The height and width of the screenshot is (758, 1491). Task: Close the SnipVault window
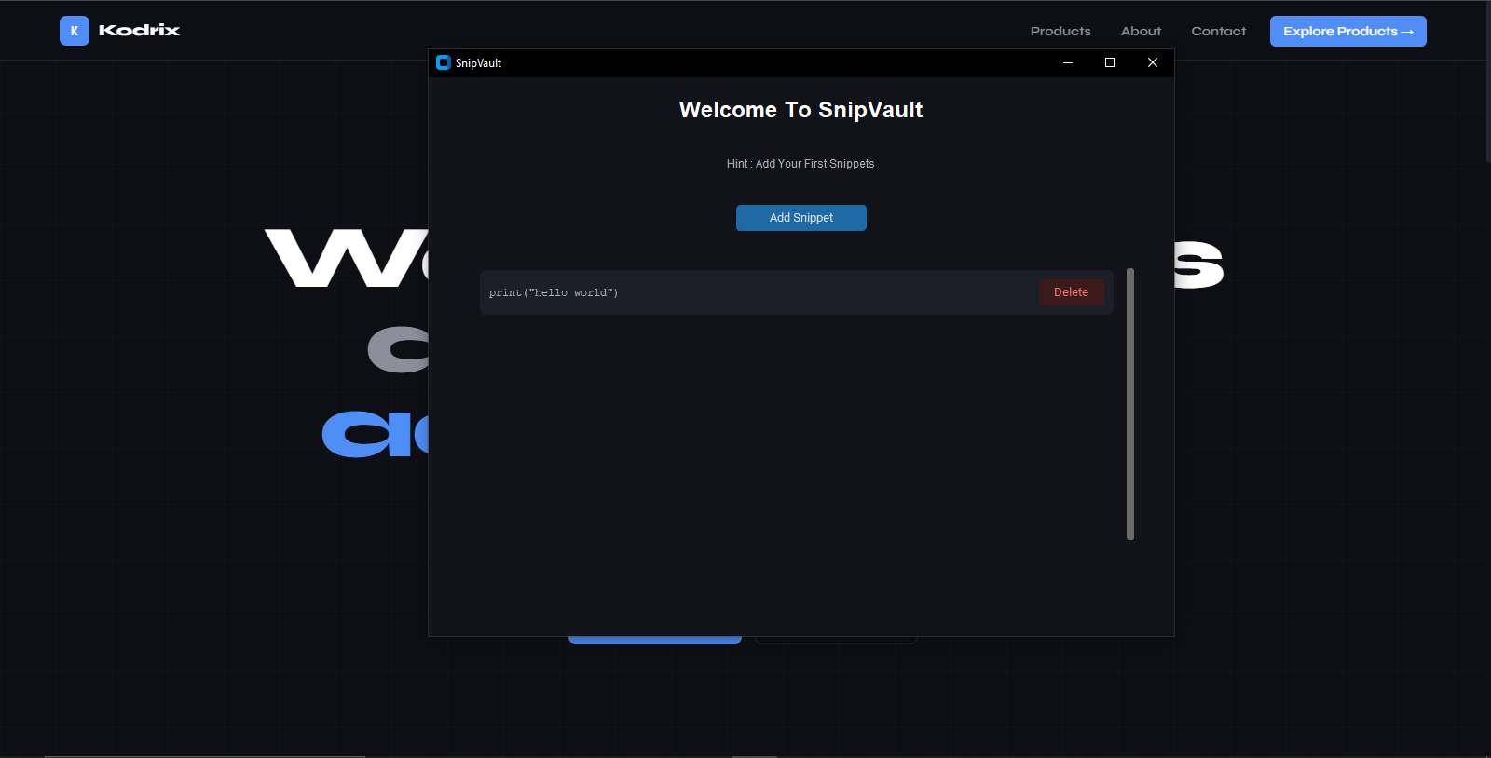[1153, 62]
